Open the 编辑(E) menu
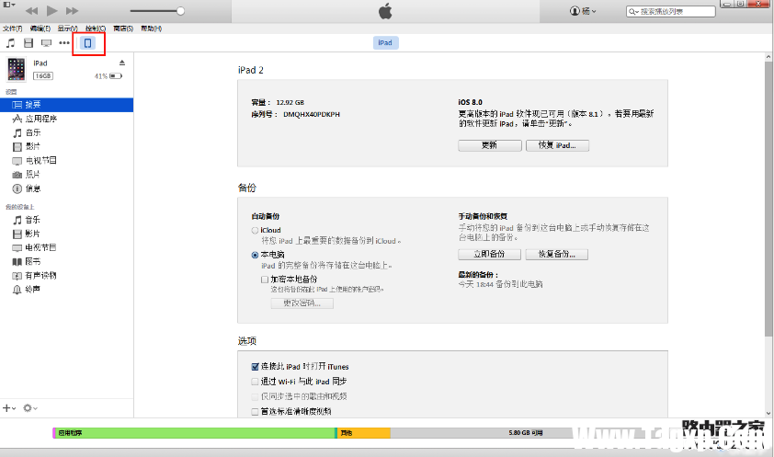Viewport: 774px width, 457px height. [x=40, y=29]
